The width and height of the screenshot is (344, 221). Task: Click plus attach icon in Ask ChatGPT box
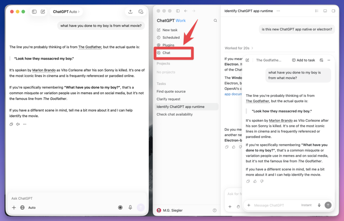click(14, 207)
